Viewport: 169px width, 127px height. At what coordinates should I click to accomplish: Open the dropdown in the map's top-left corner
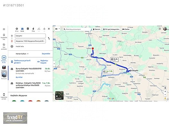[57, 29]
